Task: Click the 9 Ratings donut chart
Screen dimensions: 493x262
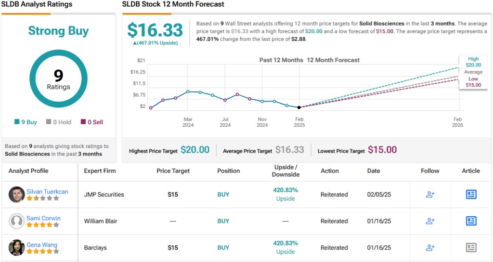Action: [58, 79]
